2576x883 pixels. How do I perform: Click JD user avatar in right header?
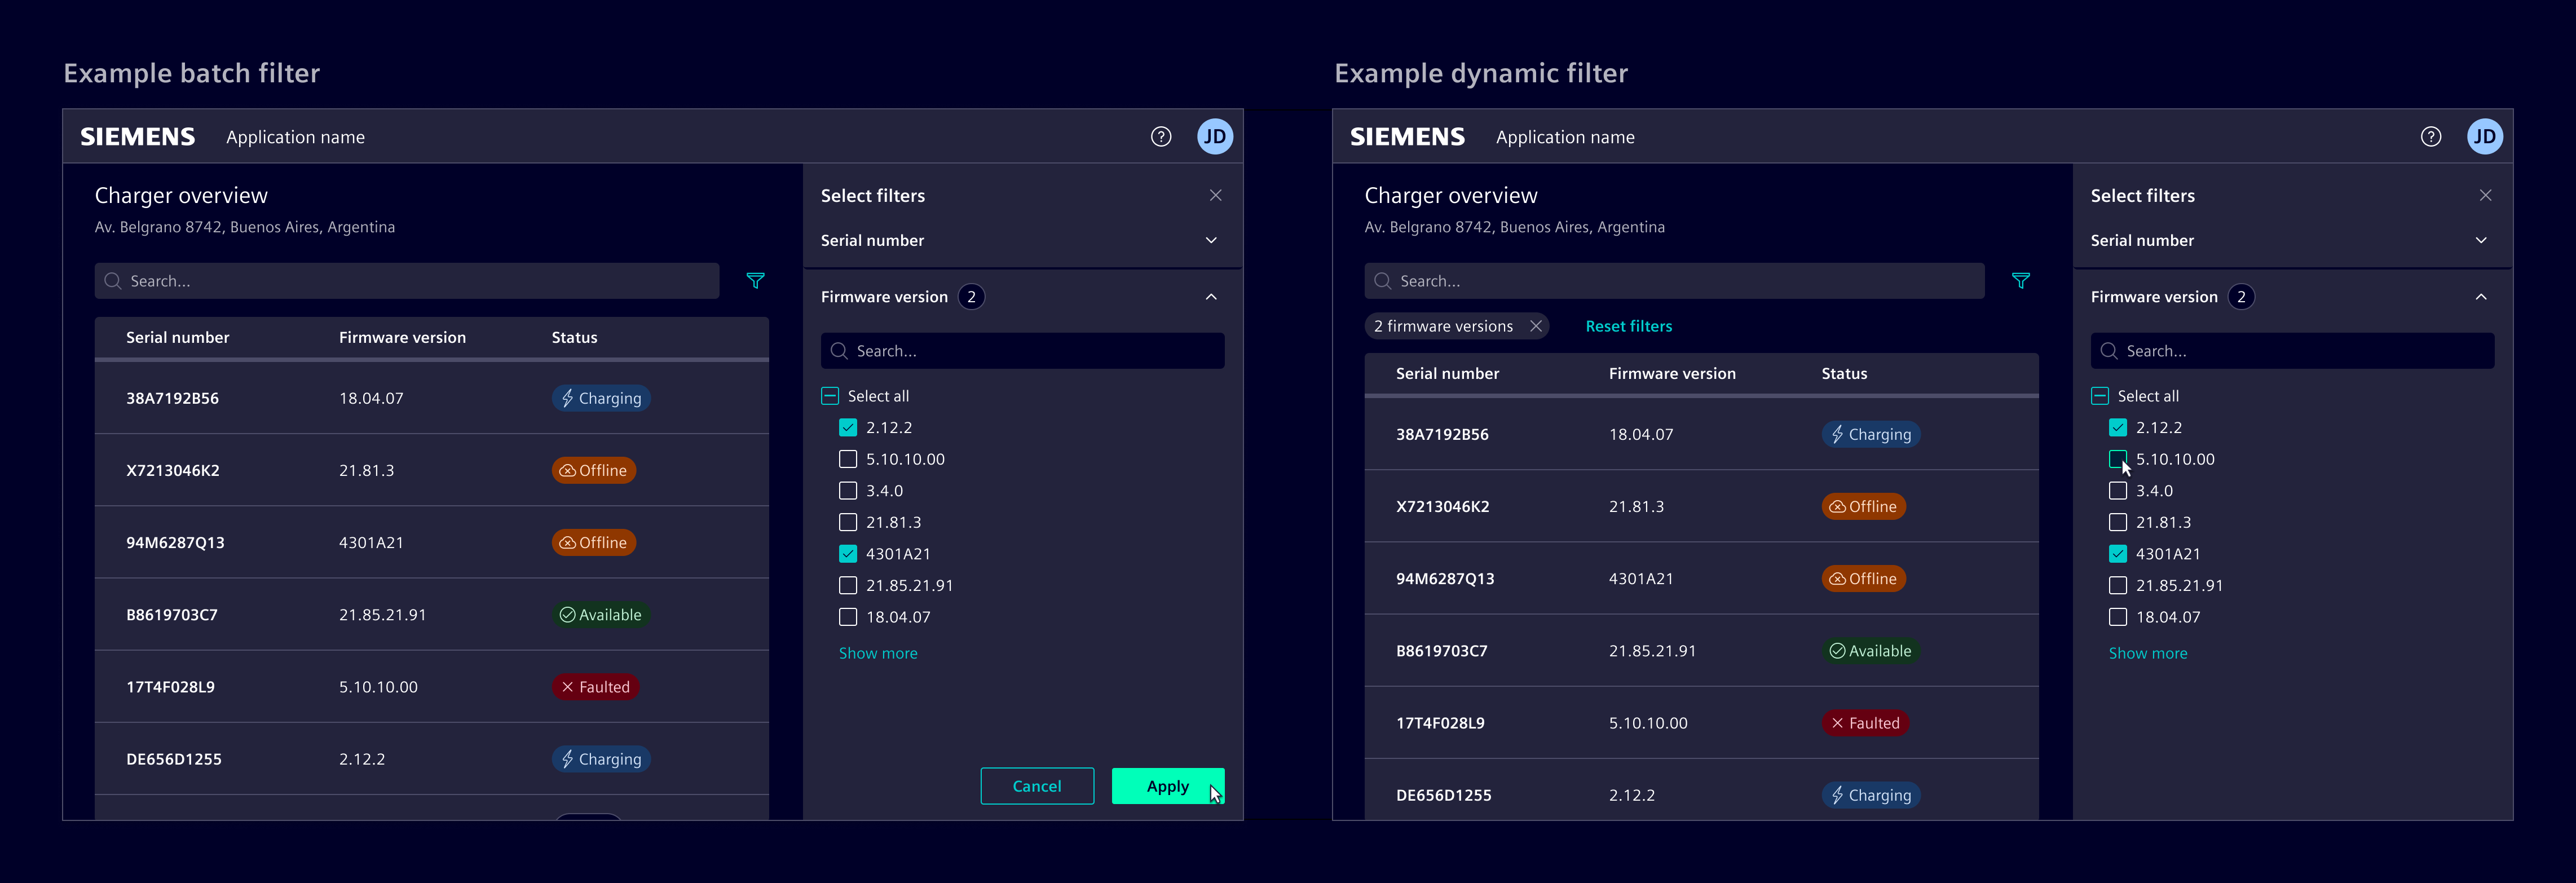[x=2484, y=137]
